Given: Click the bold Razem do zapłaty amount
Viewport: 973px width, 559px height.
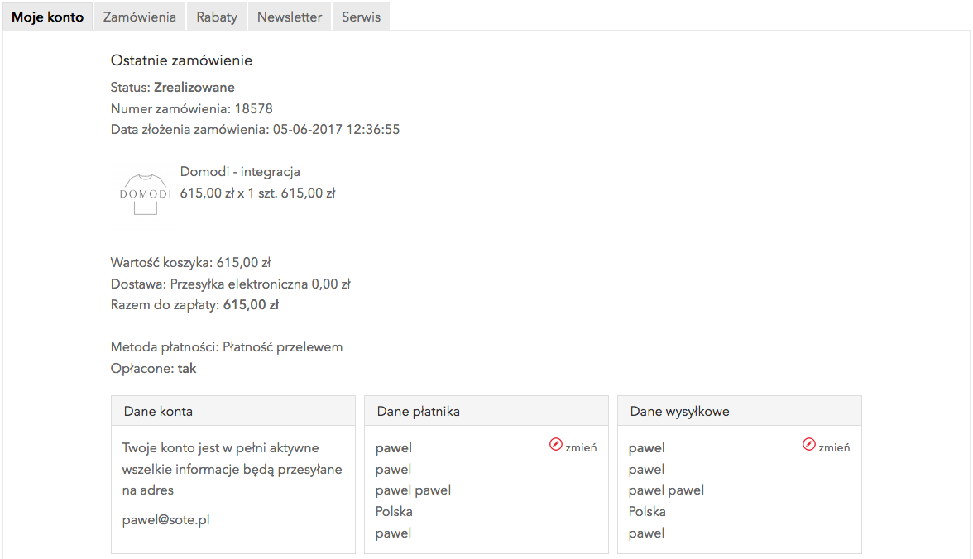Looking at the screenshot, I should tap(251, 304).
